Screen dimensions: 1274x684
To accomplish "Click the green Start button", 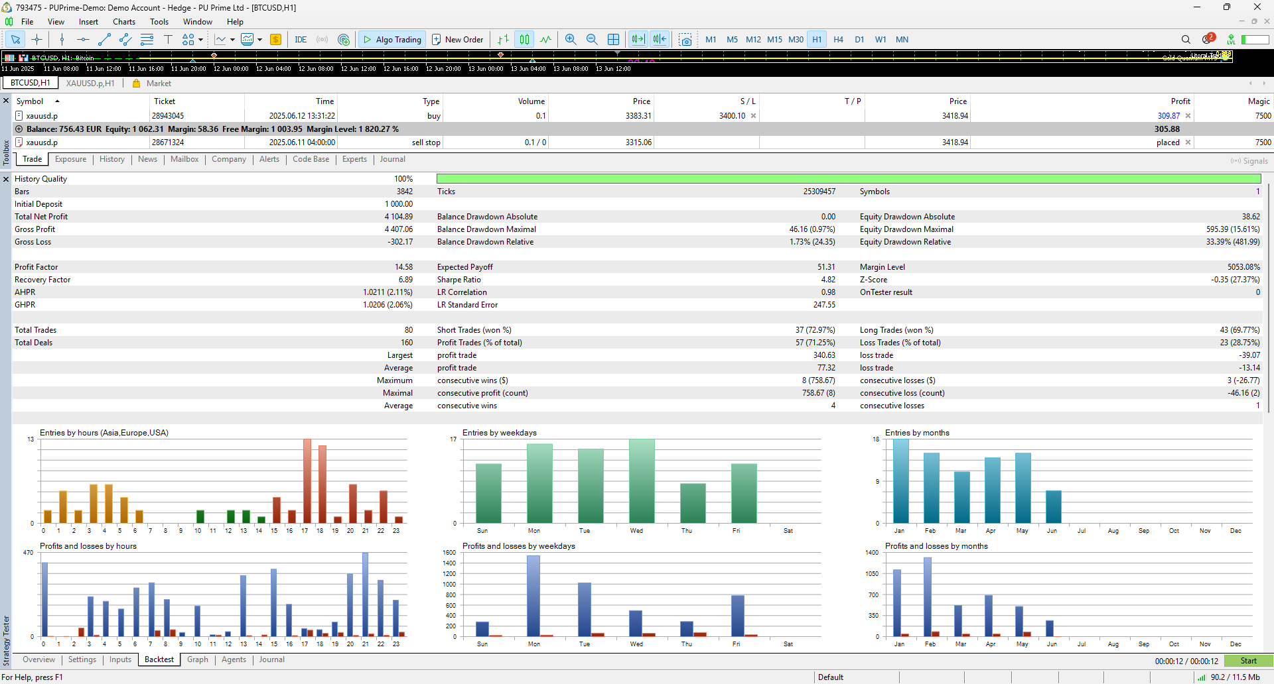I will [x=1248, y=661].
